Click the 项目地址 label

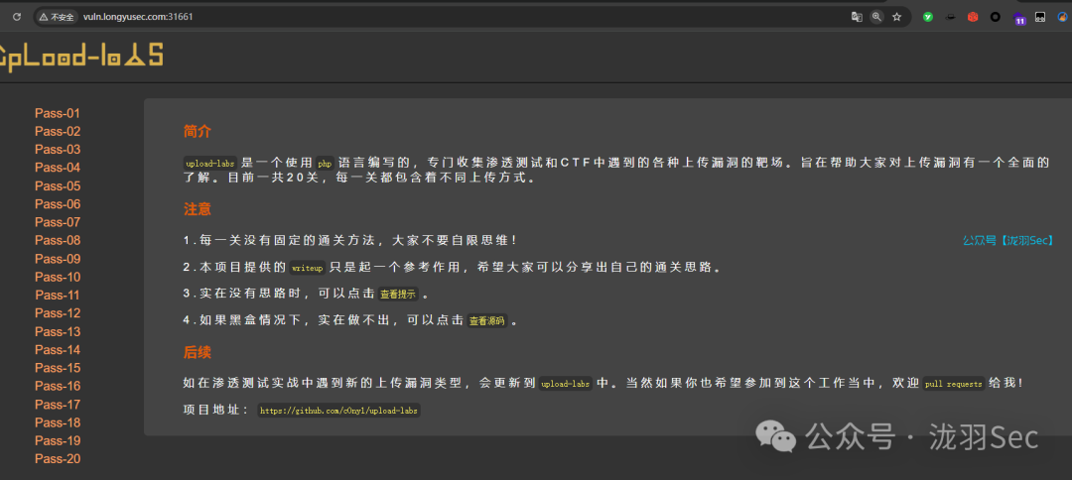[216, 411]
